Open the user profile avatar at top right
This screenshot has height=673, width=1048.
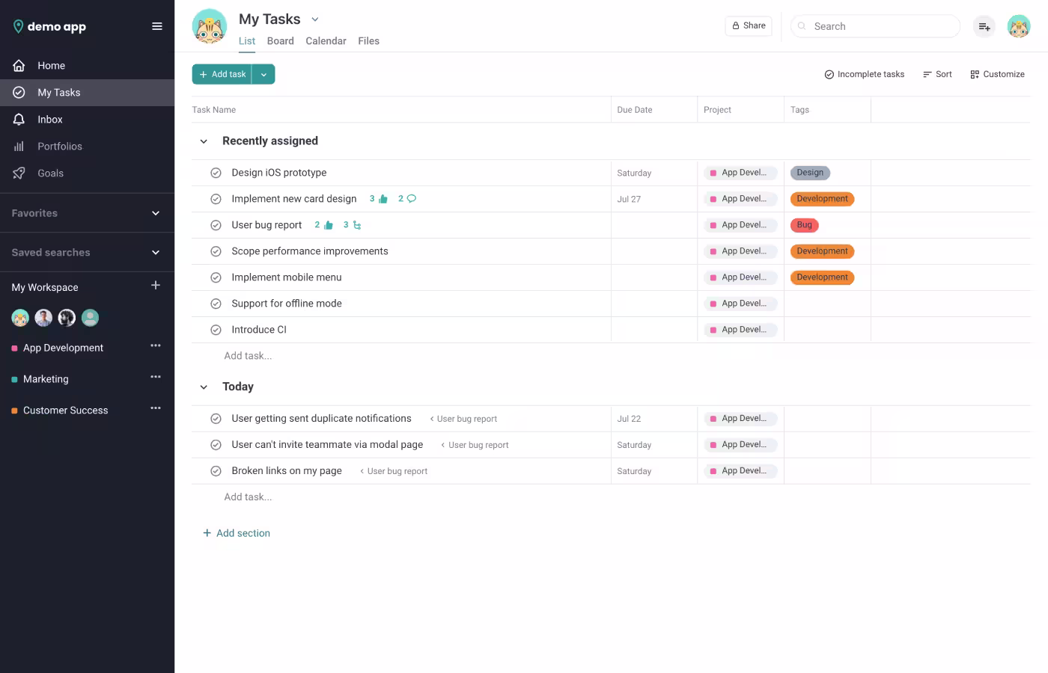(x=1019, y=26)
